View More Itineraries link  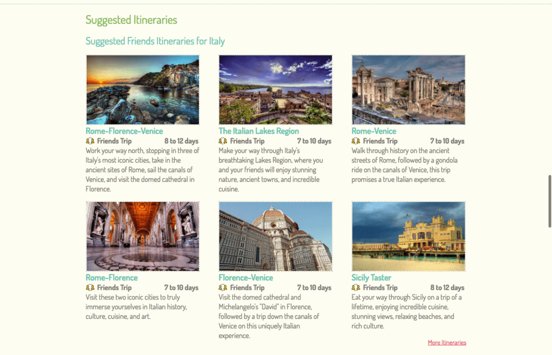[x=447, y=343]
